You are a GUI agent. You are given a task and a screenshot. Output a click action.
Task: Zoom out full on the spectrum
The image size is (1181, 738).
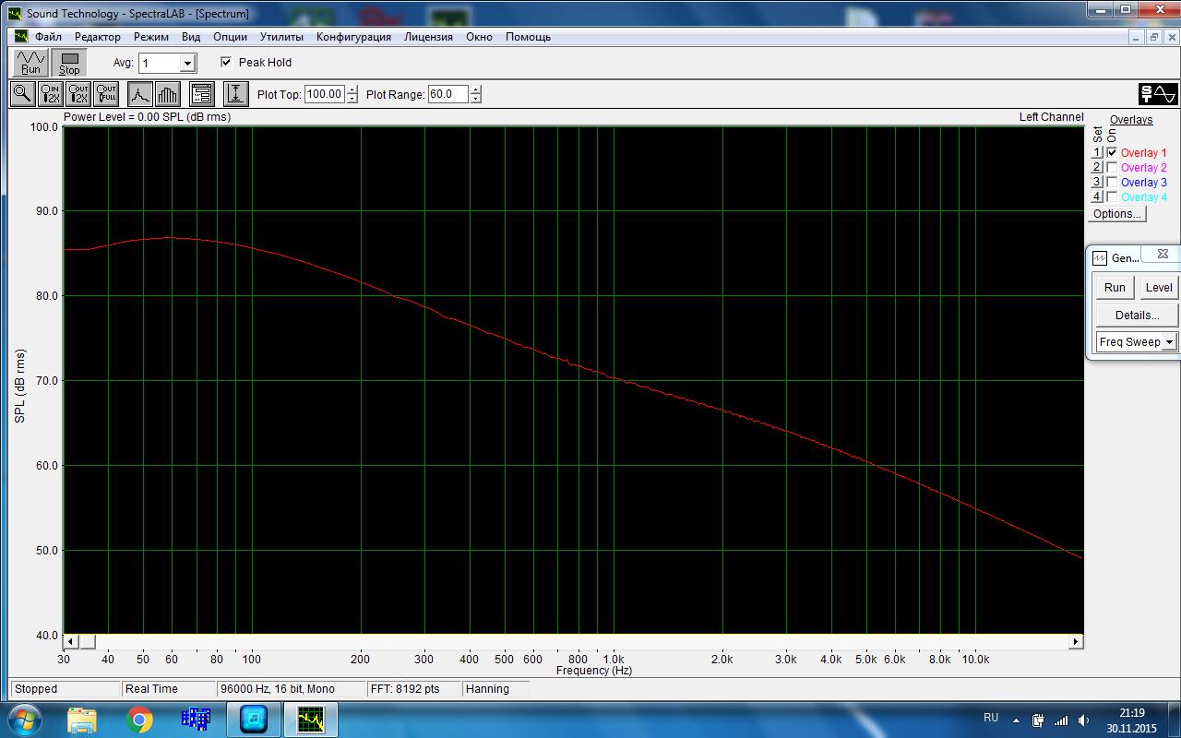click(107, 94)
